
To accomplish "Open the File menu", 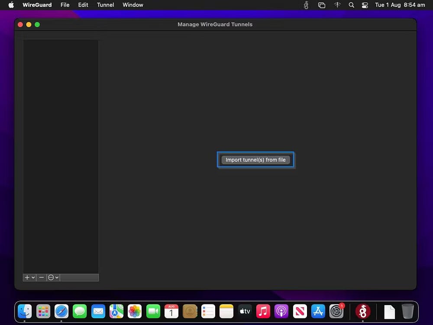I will click(65, 5).
